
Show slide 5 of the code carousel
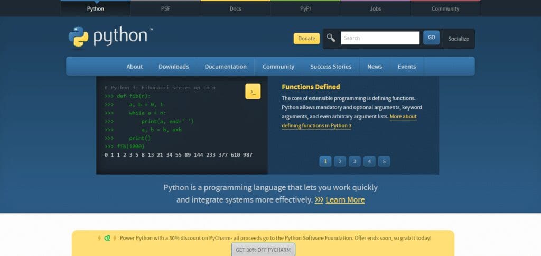coord(384,161)
